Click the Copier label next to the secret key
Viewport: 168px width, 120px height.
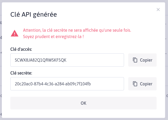(x=146, y=84)
